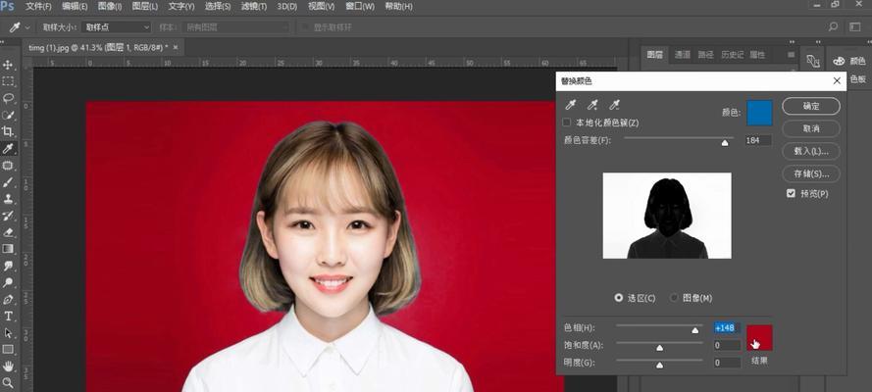Image resolution: width=872 pixels, height=392 pixels.
Task: Select the Lasso tool
Action: point(8,98)
